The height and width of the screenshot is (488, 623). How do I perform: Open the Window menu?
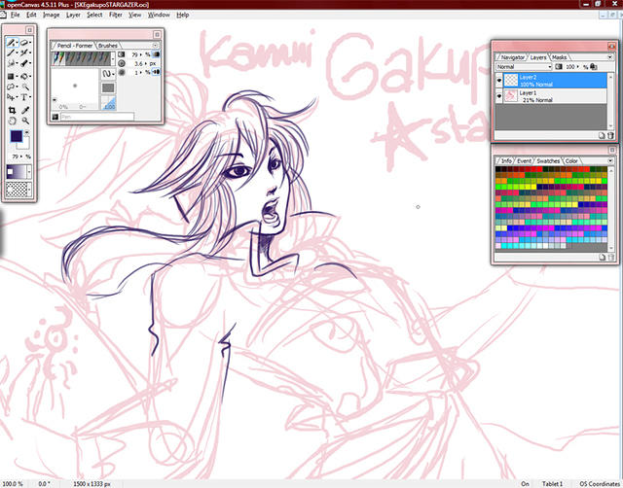159,15
